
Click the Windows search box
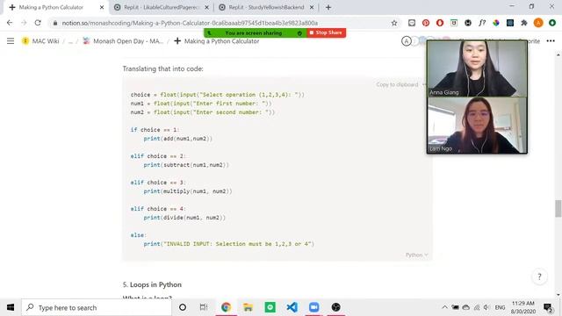(x=97, y=307)
